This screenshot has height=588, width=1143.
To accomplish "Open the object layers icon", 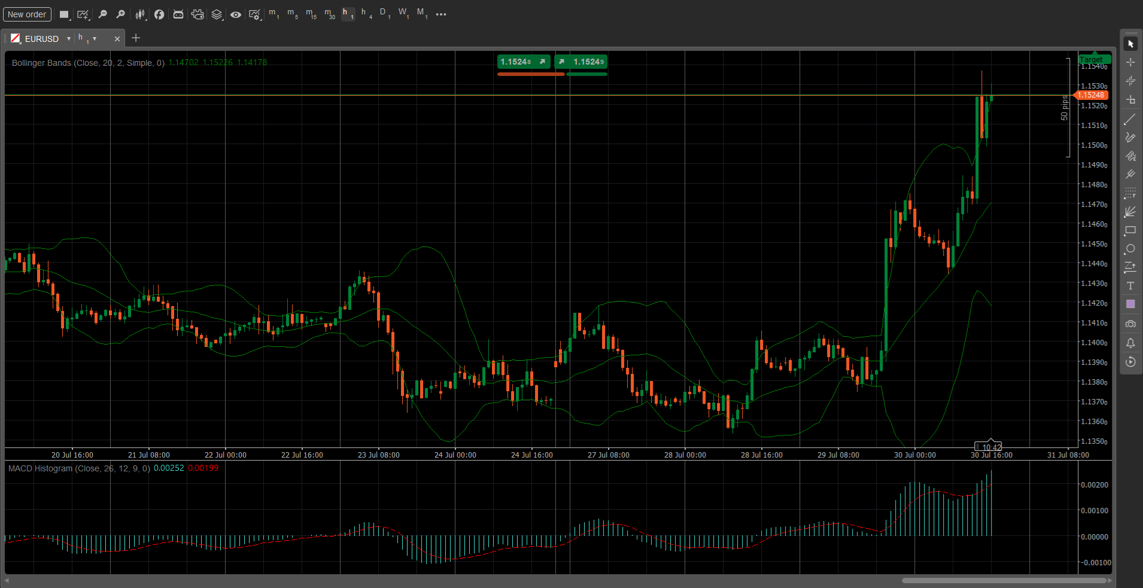I will [217, 14].
